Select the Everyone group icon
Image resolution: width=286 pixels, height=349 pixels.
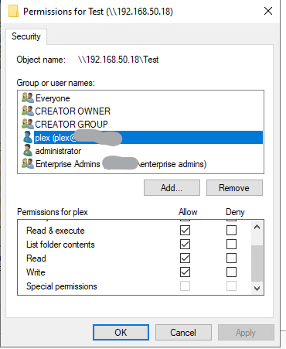28,98
